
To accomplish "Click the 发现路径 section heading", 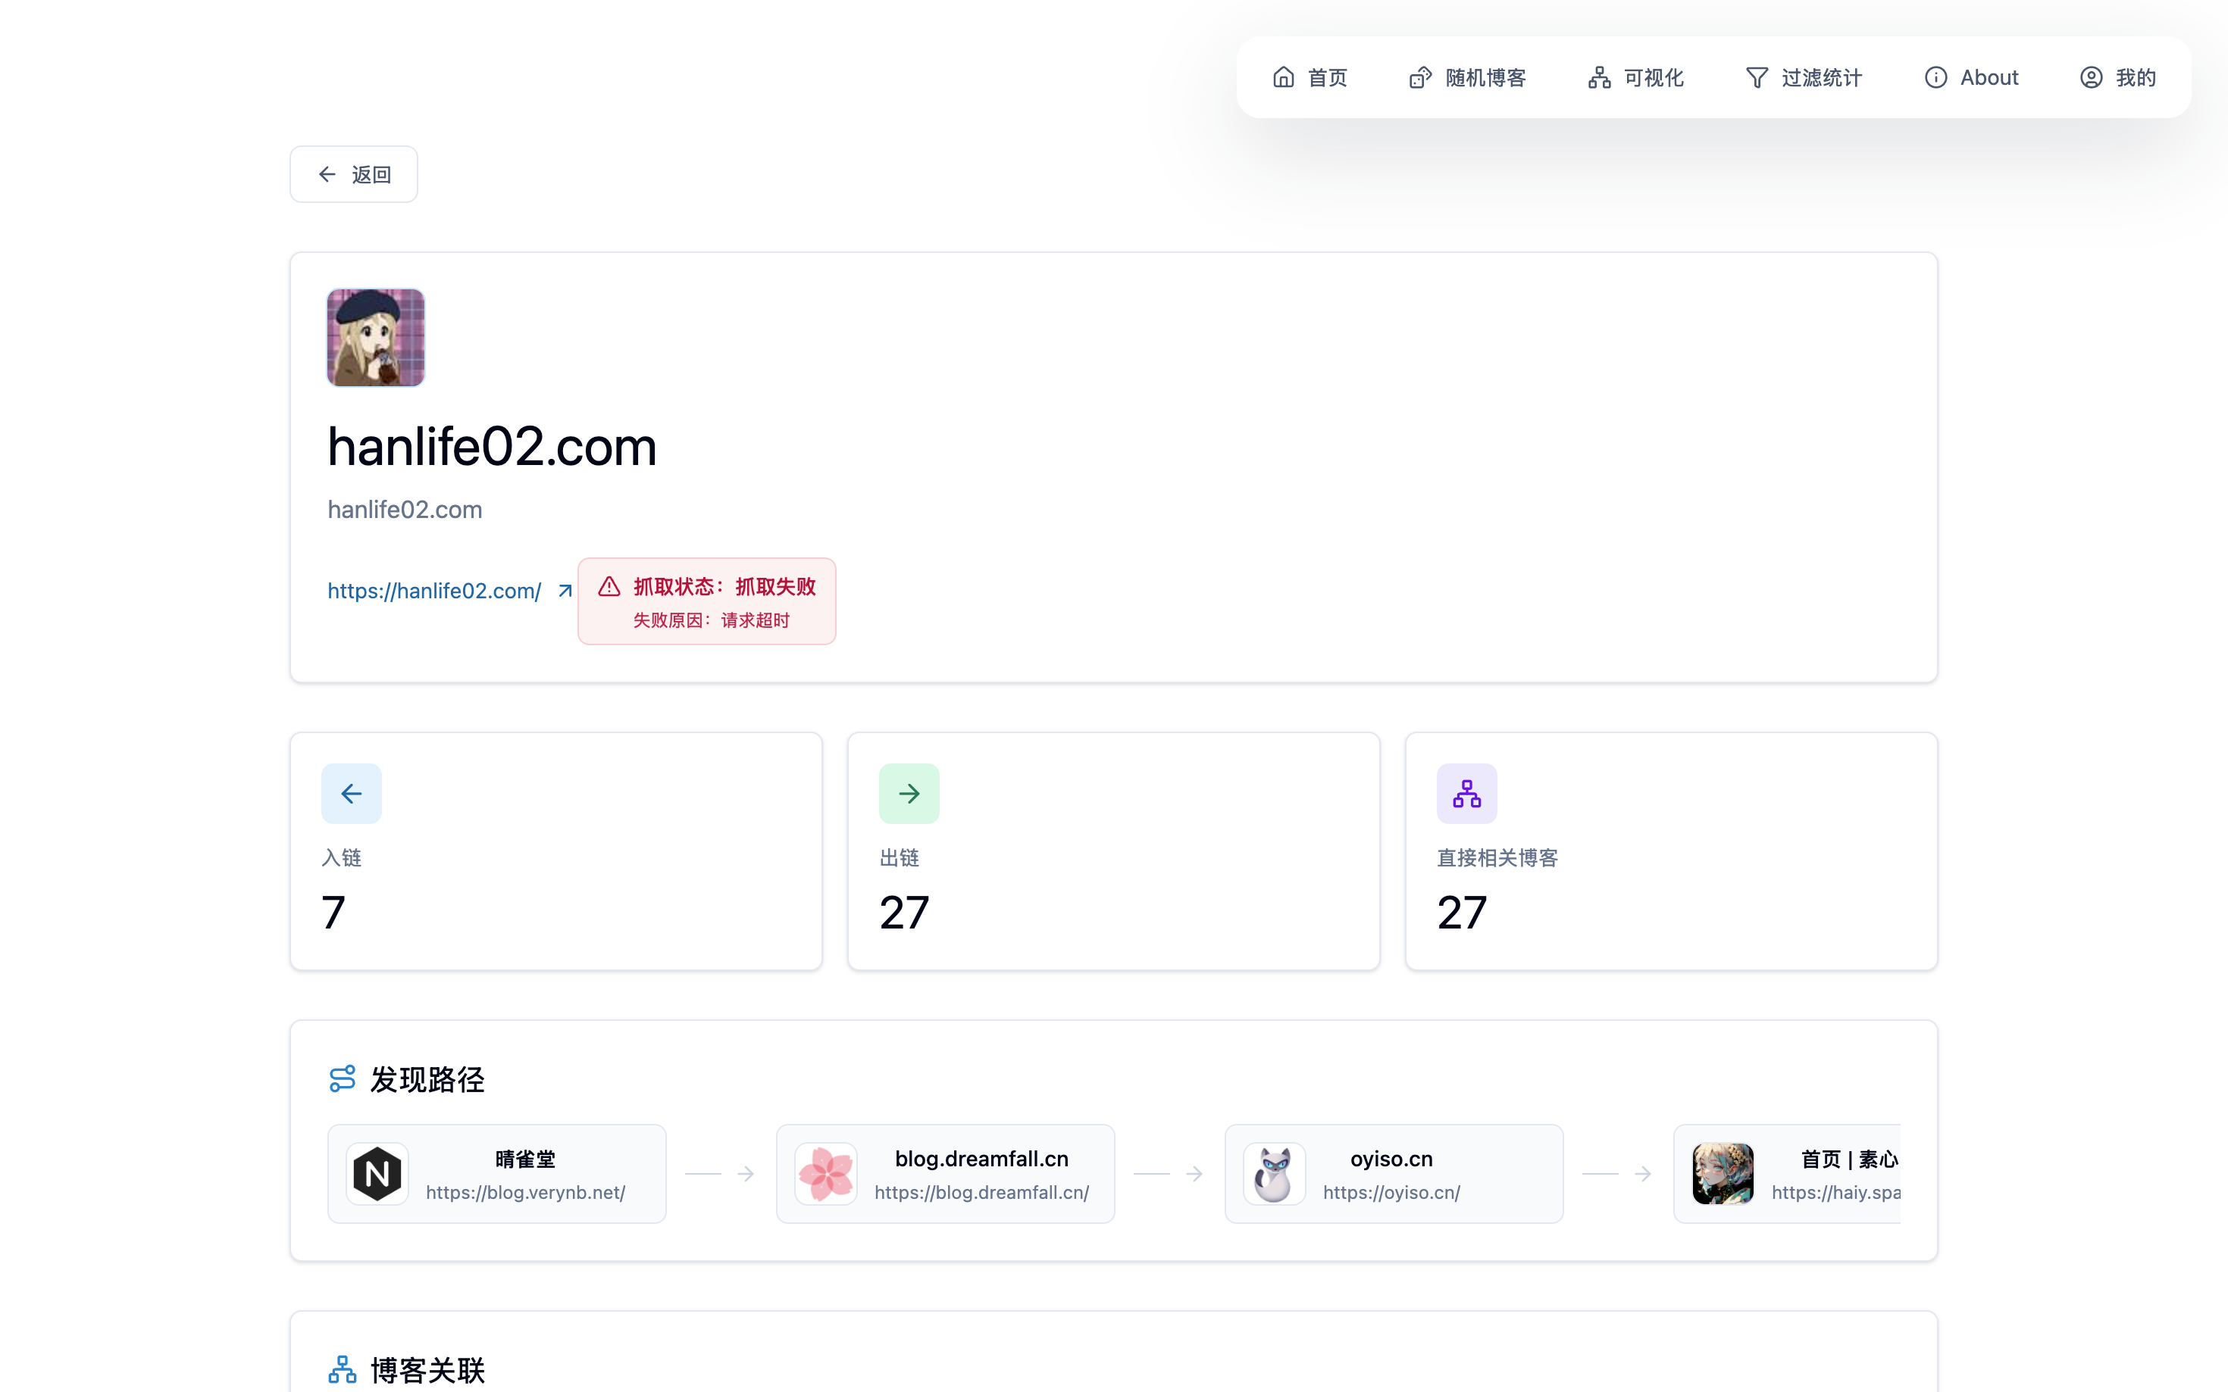I will pos(427,1079).
